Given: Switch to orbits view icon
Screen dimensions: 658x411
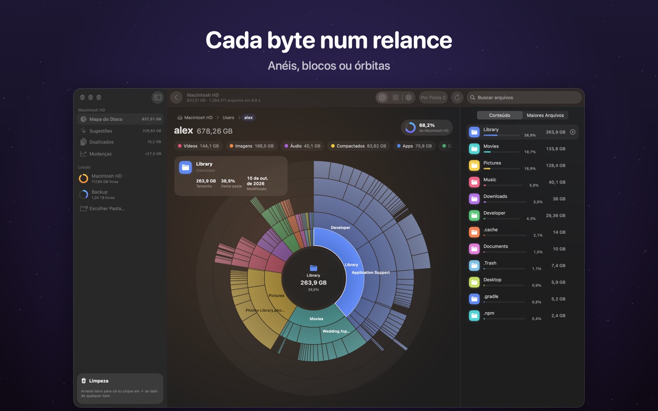Looking at the screenshot, I should 409,97.
